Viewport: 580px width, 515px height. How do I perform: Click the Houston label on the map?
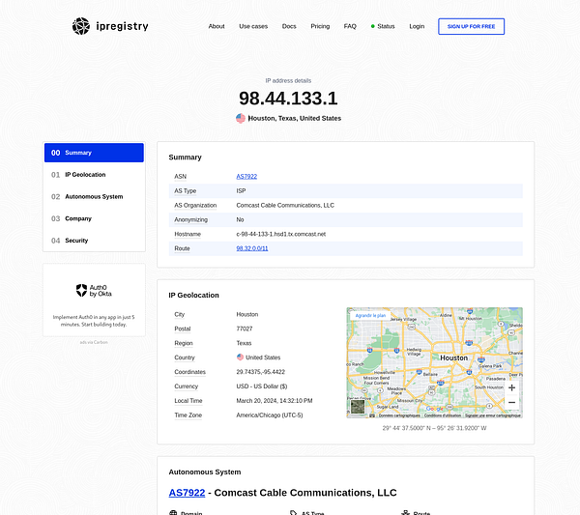454,358
